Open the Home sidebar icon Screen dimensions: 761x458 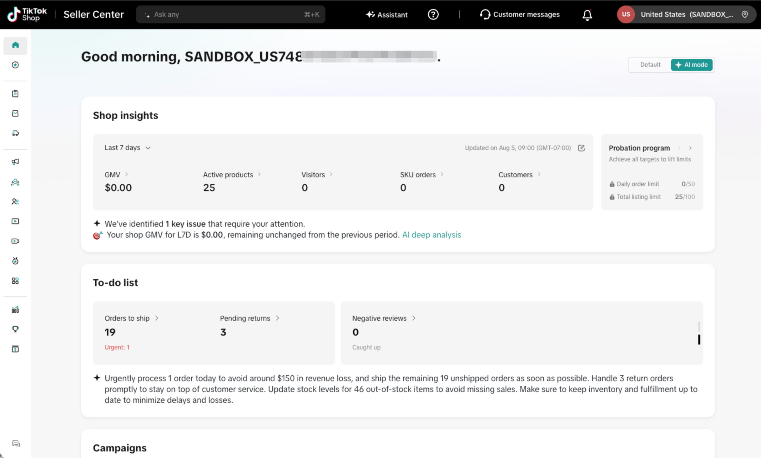click(x=15, y=45)
